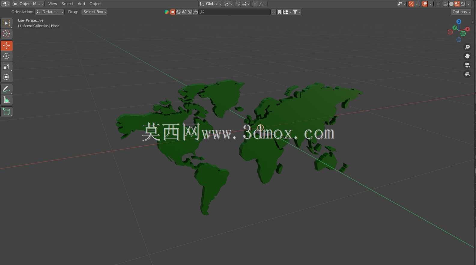Click the red X axis on gizmo
The height and width of the screenshot is (265, 476).
(x=468, y=29)
